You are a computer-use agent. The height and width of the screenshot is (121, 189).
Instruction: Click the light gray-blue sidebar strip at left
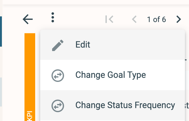[1, 92]
